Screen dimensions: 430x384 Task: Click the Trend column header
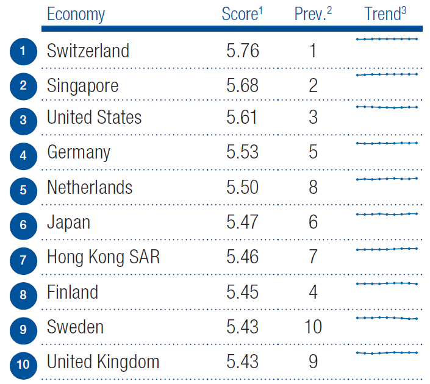[385, 15]
